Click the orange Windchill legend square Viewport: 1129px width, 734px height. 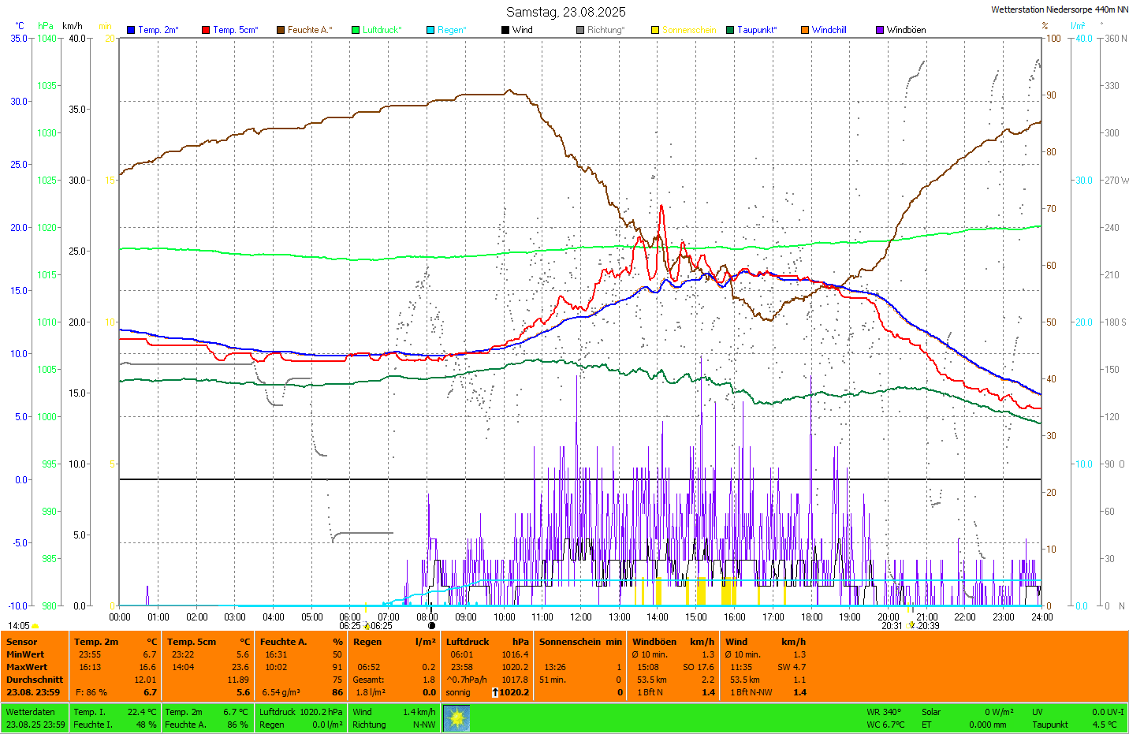(x=805, y=30)
